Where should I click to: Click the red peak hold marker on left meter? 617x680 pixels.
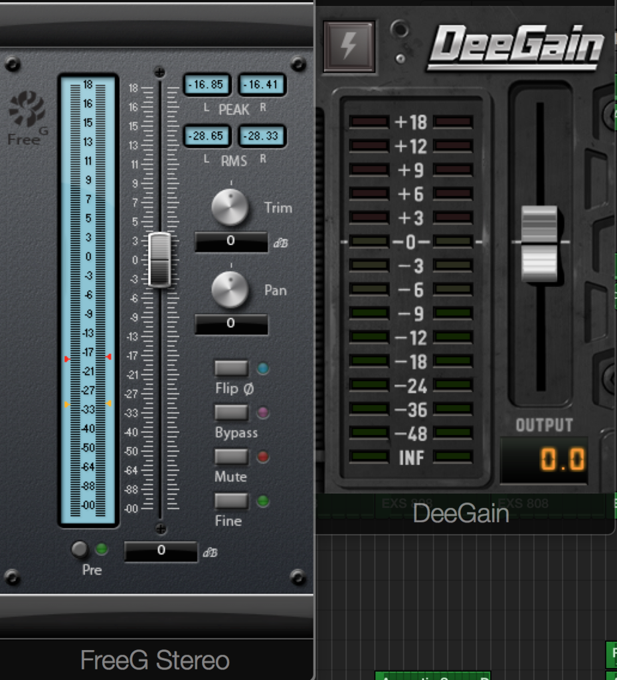(x=67, y=359)
